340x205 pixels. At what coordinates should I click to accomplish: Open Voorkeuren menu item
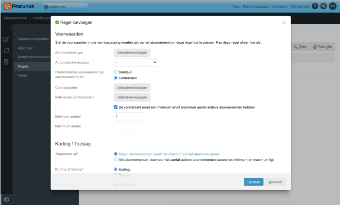click(280, 7)
